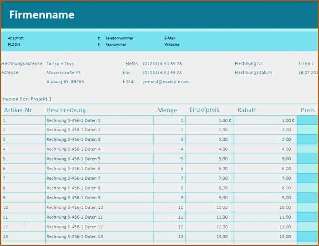
Task: Click the Anschrift label
Action: tap(16, 38)
